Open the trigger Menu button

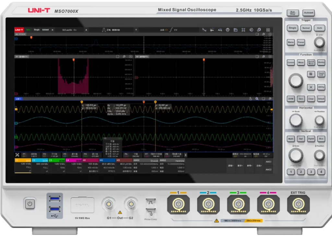290,42
